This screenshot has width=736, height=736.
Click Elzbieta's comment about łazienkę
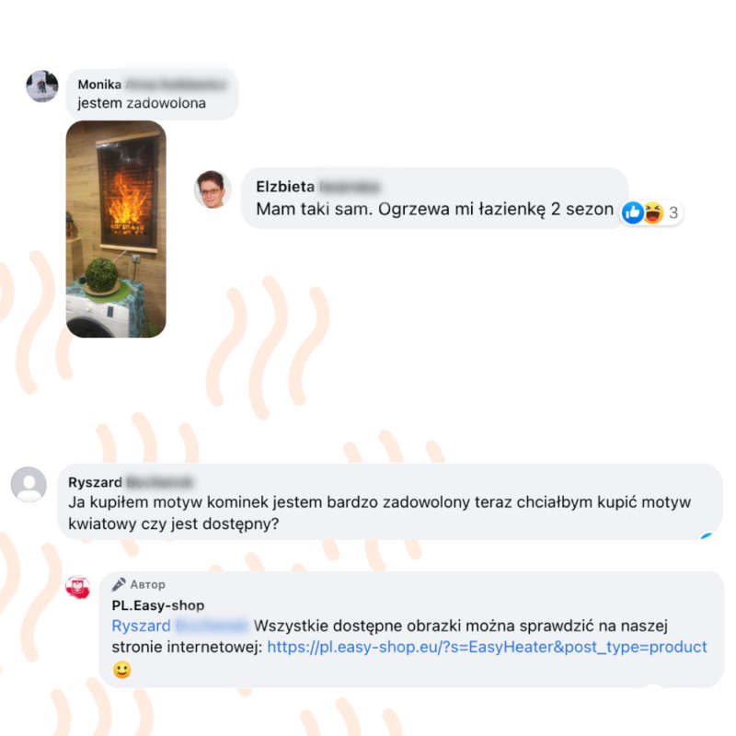(434, 210)
